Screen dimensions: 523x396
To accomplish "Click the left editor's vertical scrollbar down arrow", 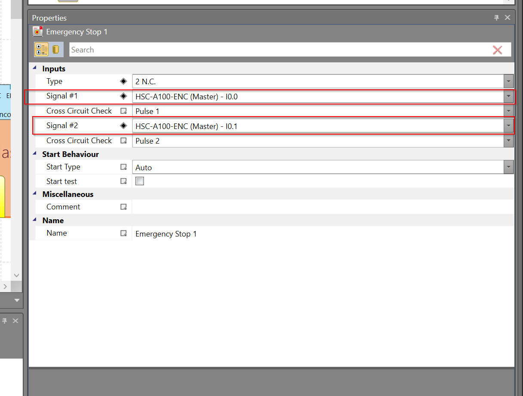I will tap(17, 275).
